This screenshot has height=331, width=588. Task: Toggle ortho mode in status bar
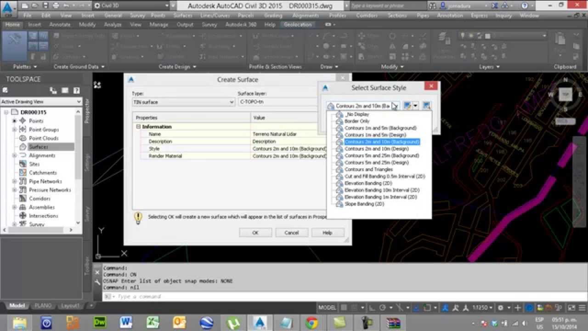coord(373,308)
